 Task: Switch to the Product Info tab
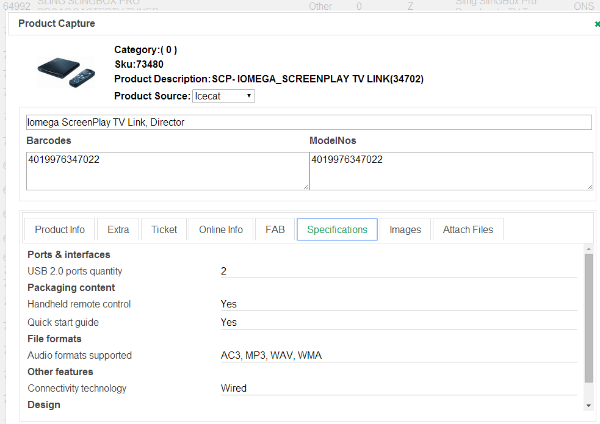click(x=60, y=229)
